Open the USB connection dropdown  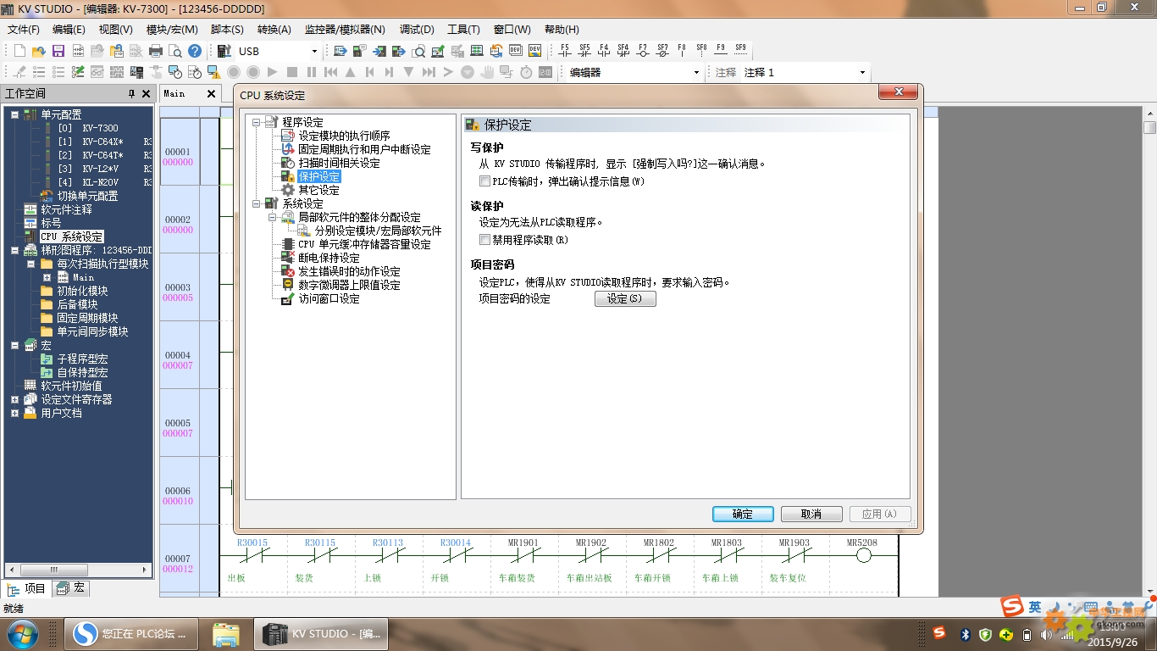[314, 51]
